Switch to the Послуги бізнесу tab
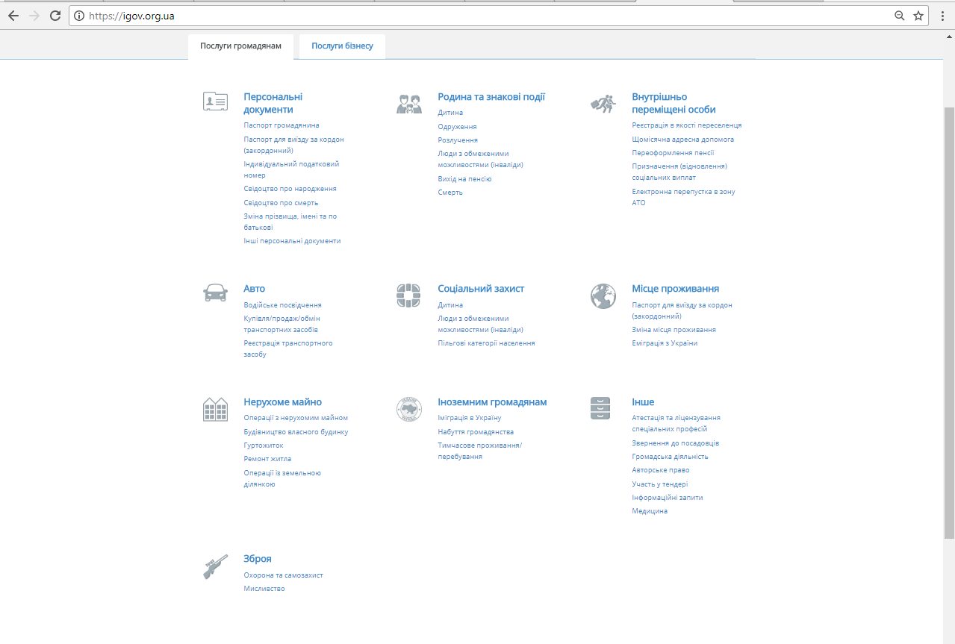Image resolution: width=955 pixels, height=644 pixels. pos(342,46)
